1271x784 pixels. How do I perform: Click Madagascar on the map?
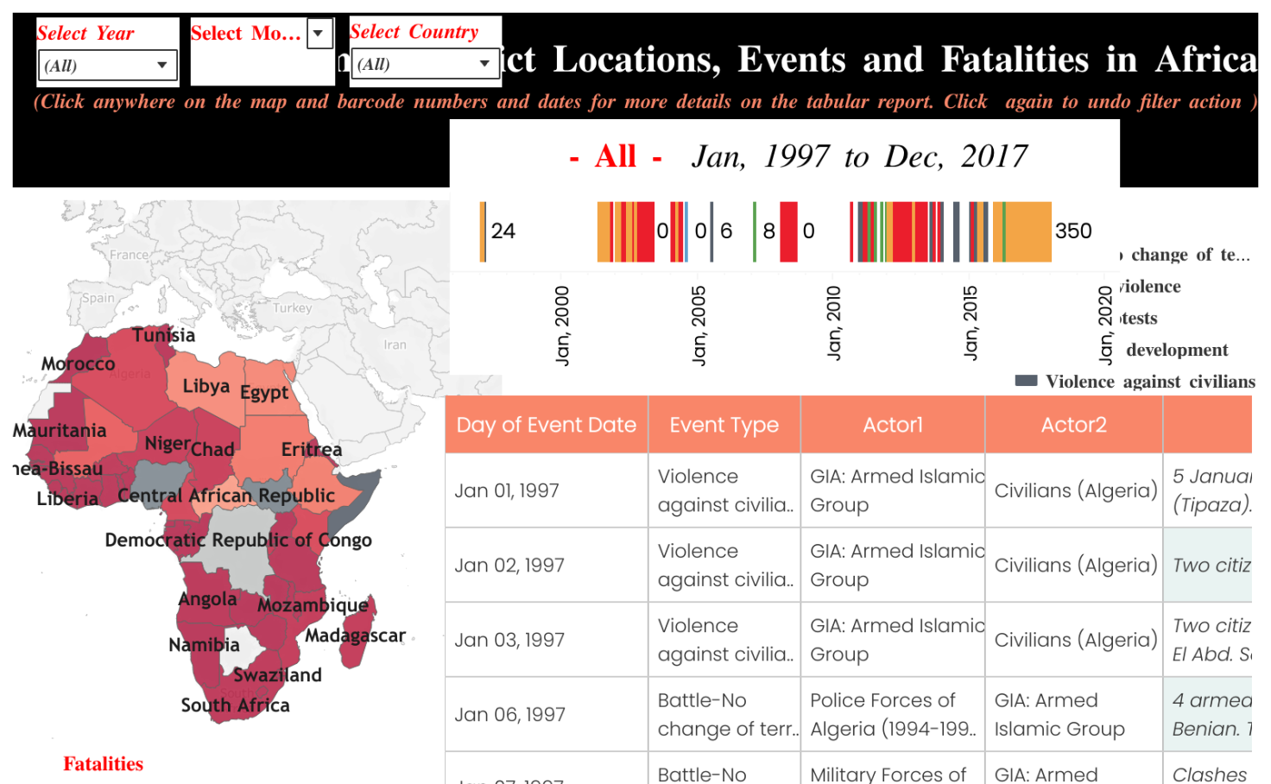tap(355, 636)
